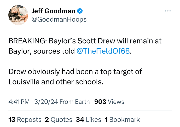Open the 2 Quotes list
Viewport: 180px width, 127px height.
59,120
